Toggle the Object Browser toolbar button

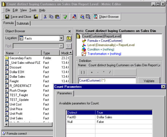107,17
